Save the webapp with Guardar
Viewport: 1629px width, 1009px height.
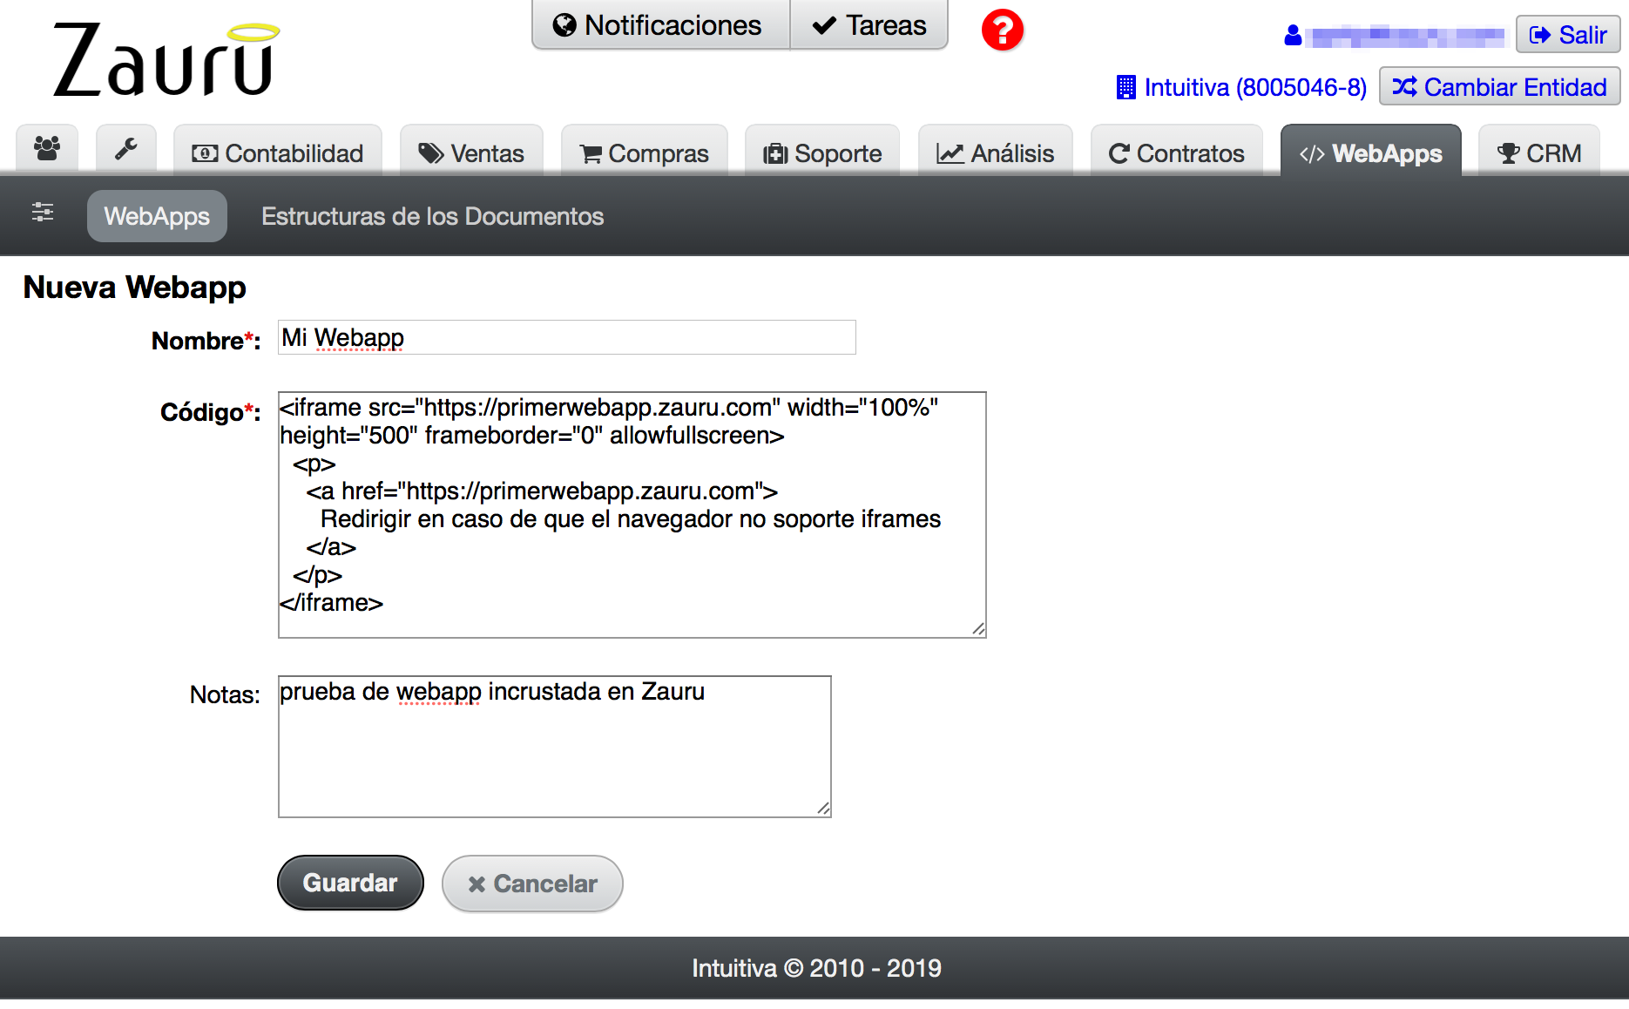click(x=350, y=883)
